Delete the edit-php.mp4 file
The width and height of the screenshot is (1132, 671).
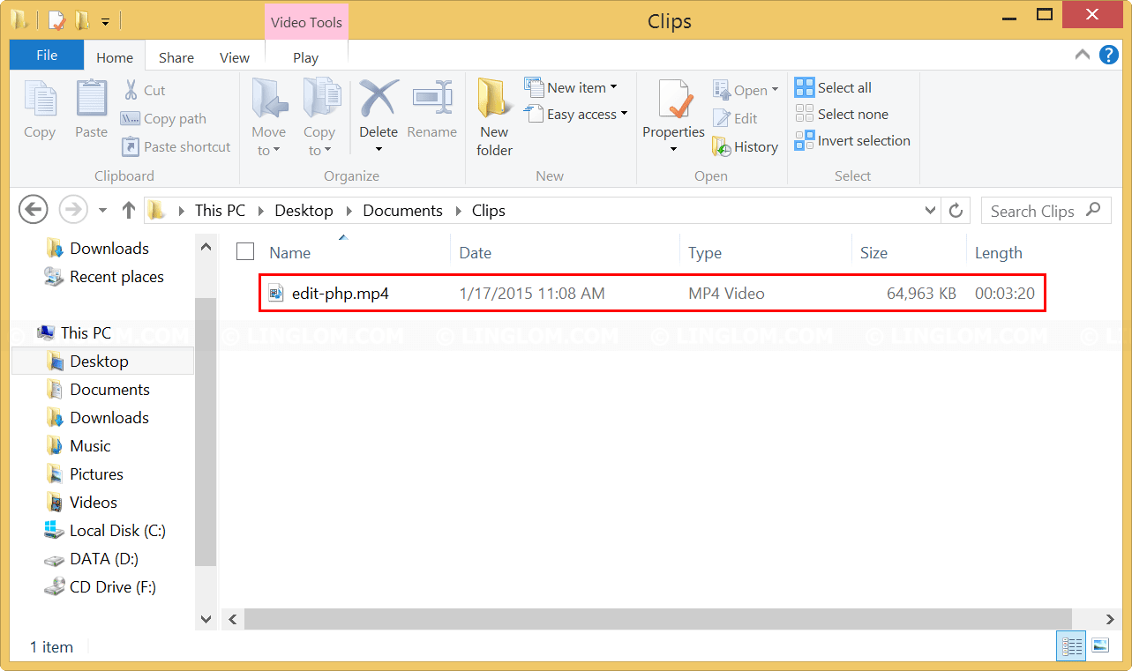pos(379,110)
